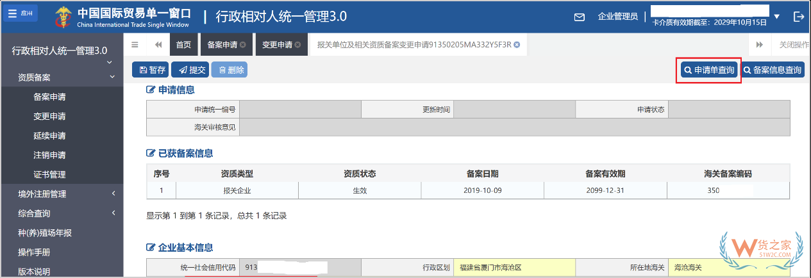Click the 更新时间 field
Image resolution: width=811 pixels, height=278 pixels.
point(514,110)
